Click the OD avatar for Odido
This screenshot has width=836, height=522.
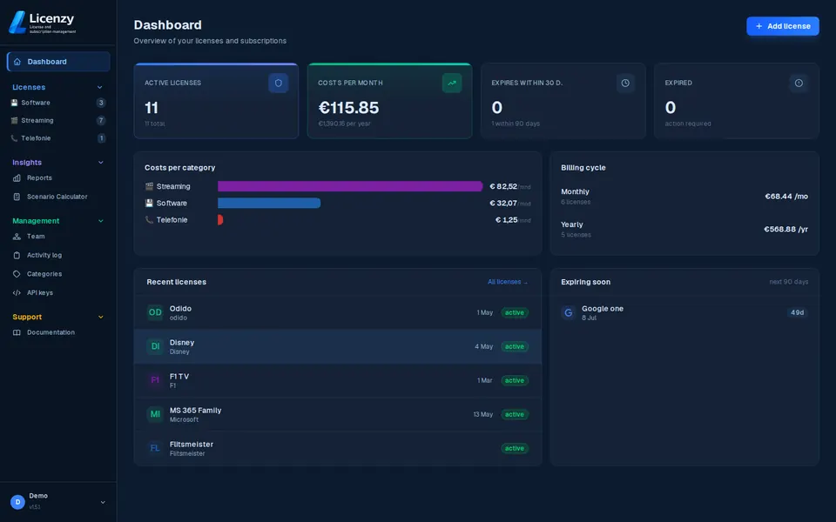(155, 312)
